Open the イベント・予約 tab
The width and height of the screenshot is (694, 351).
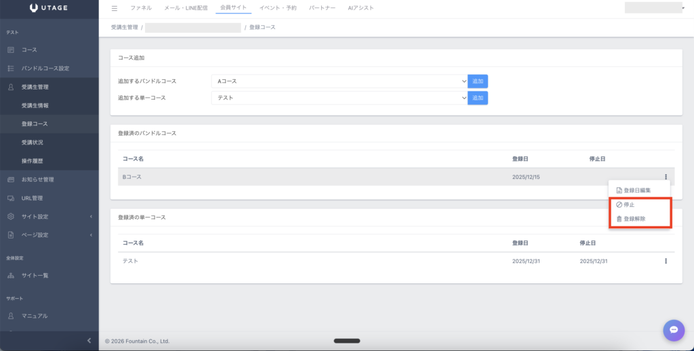click(x=278, y=8)
